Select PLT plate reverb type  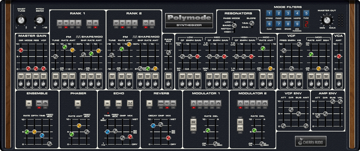167,103
